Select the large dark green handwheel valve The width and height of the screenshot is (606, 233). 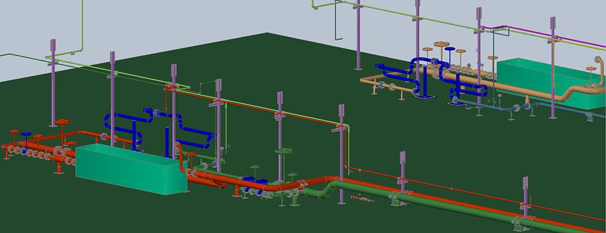pyautogui.click(x=284, y=151)
